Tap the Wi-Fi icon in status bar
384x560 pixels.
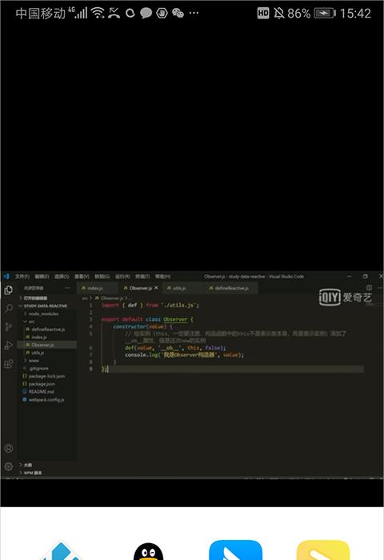pyautogui.click(x=98, y=14)
